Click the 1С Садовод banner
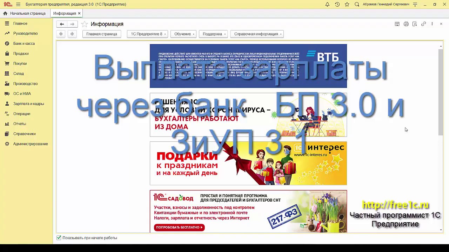449x252 pixels. click(x=248, y=211)
